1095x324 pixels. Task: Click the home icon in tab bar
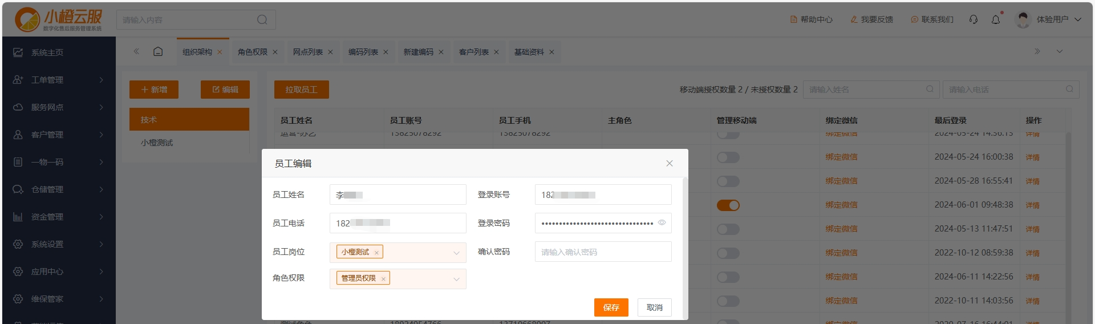[x=158, y=51]
